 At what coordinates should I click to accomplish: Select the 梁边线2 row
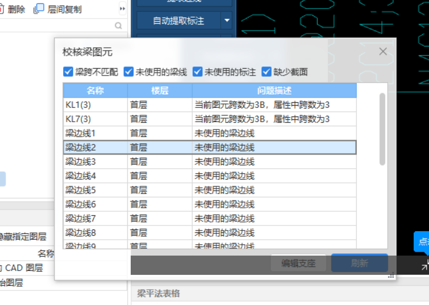click(210, 148)
